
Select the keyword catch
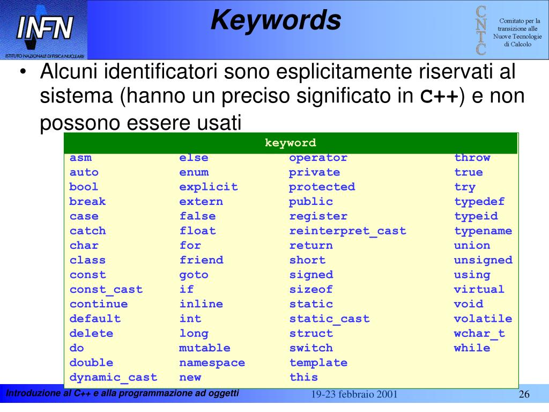(87, 231)
